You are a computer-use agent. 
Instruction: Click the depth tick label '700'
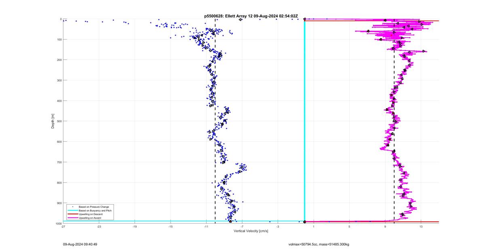(59, 162)
